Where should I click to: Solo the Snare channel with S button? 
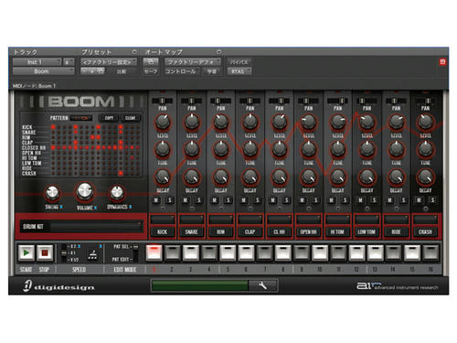[x=198, y=200]
